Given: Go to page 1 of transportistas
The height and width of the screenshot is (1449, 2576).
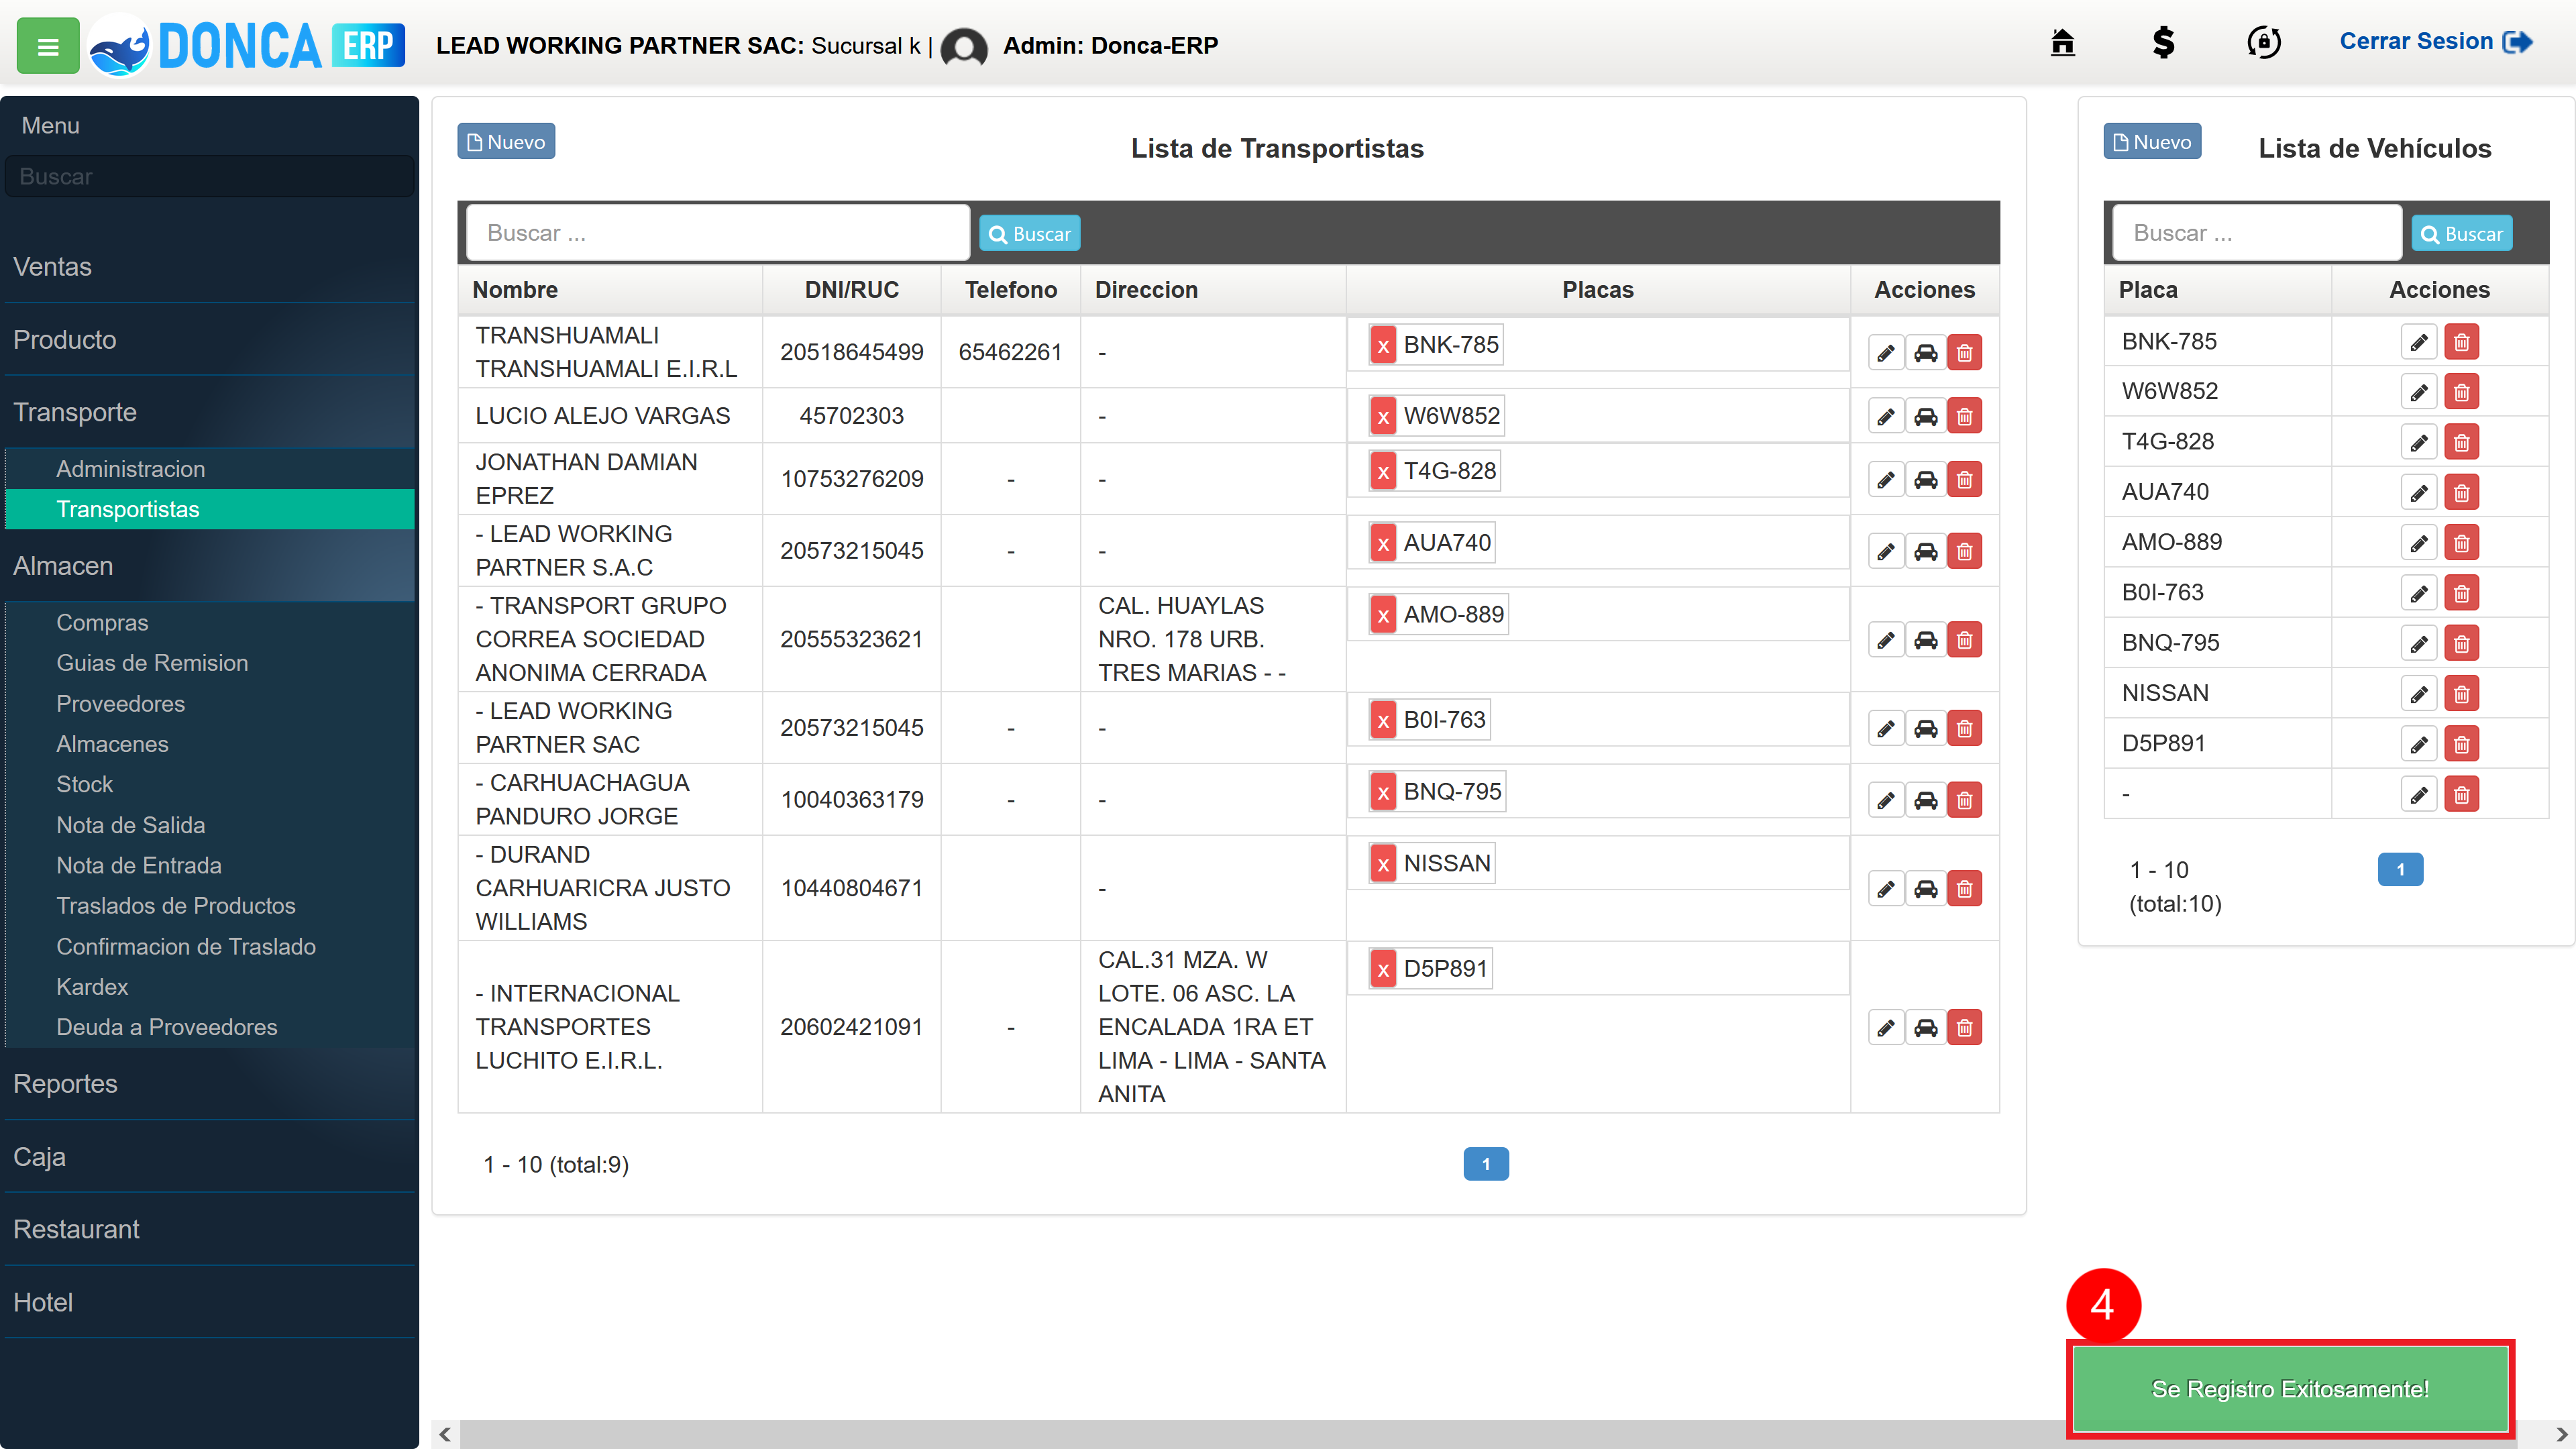Looking at the screenshot, I should pos(1486,1164).
